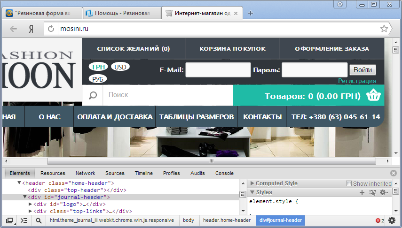Viewport: 402px width, 228px height.
Task: Select the div#journal-header breadcrumb
Action: pyautogui.click(x=281, y=220)
